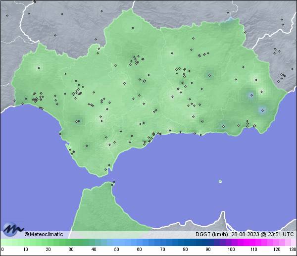The height and width of the screenshot is (256, 297).
Task: Click the "70" value on the legend scale
Action: [x=162, y=249]
